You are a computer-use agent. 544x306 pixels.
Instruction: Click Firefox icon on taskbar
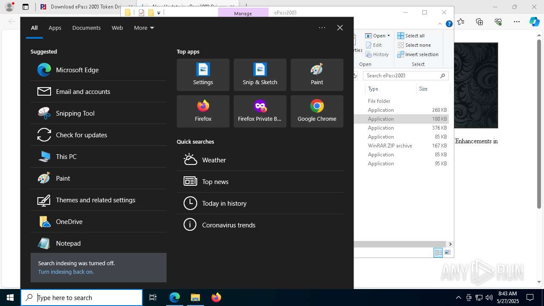[216, 297]
